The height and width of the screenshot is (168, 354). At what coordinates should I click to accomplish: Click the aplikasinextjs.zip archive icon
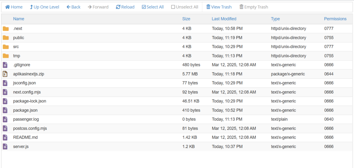coord(5,74)
